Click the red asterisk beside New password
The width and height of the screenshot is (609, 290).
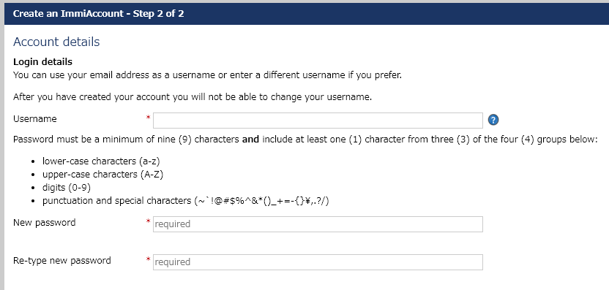pos(148,221)
